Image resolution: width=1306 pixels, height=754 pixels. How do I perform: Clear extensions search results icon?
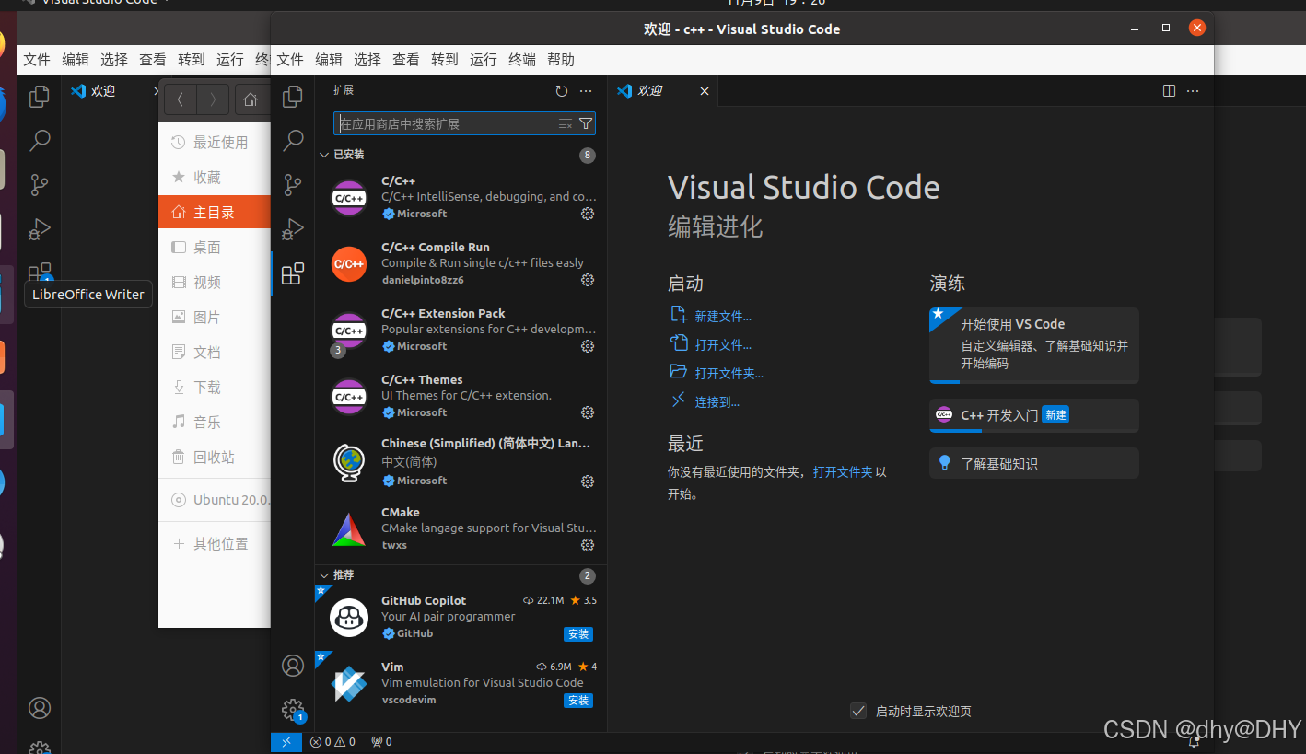pyautogui.click(x=566, y=123)
